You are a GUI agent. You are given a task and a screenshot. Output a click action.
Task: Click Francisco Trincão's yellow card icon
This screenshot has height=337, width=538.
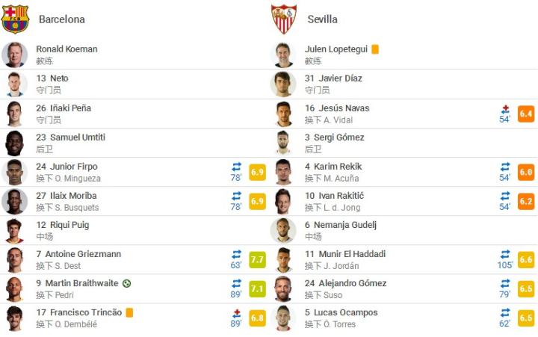[129, 312]
